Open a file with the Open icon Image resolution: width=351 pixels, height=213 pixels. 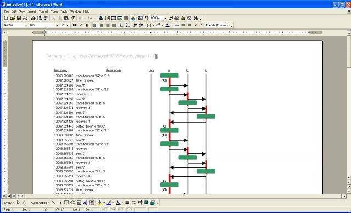[x=13, y=18]
